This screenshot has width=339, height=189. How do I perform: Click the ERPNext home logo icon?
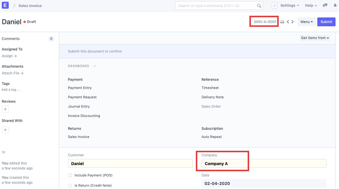click(5, 5)
